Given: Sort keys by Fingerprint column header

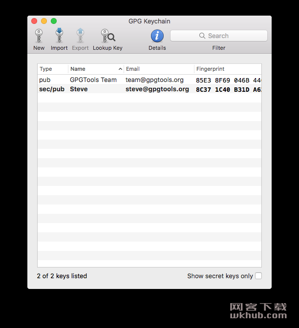Looking at the screenshot, I should [228, 69].
